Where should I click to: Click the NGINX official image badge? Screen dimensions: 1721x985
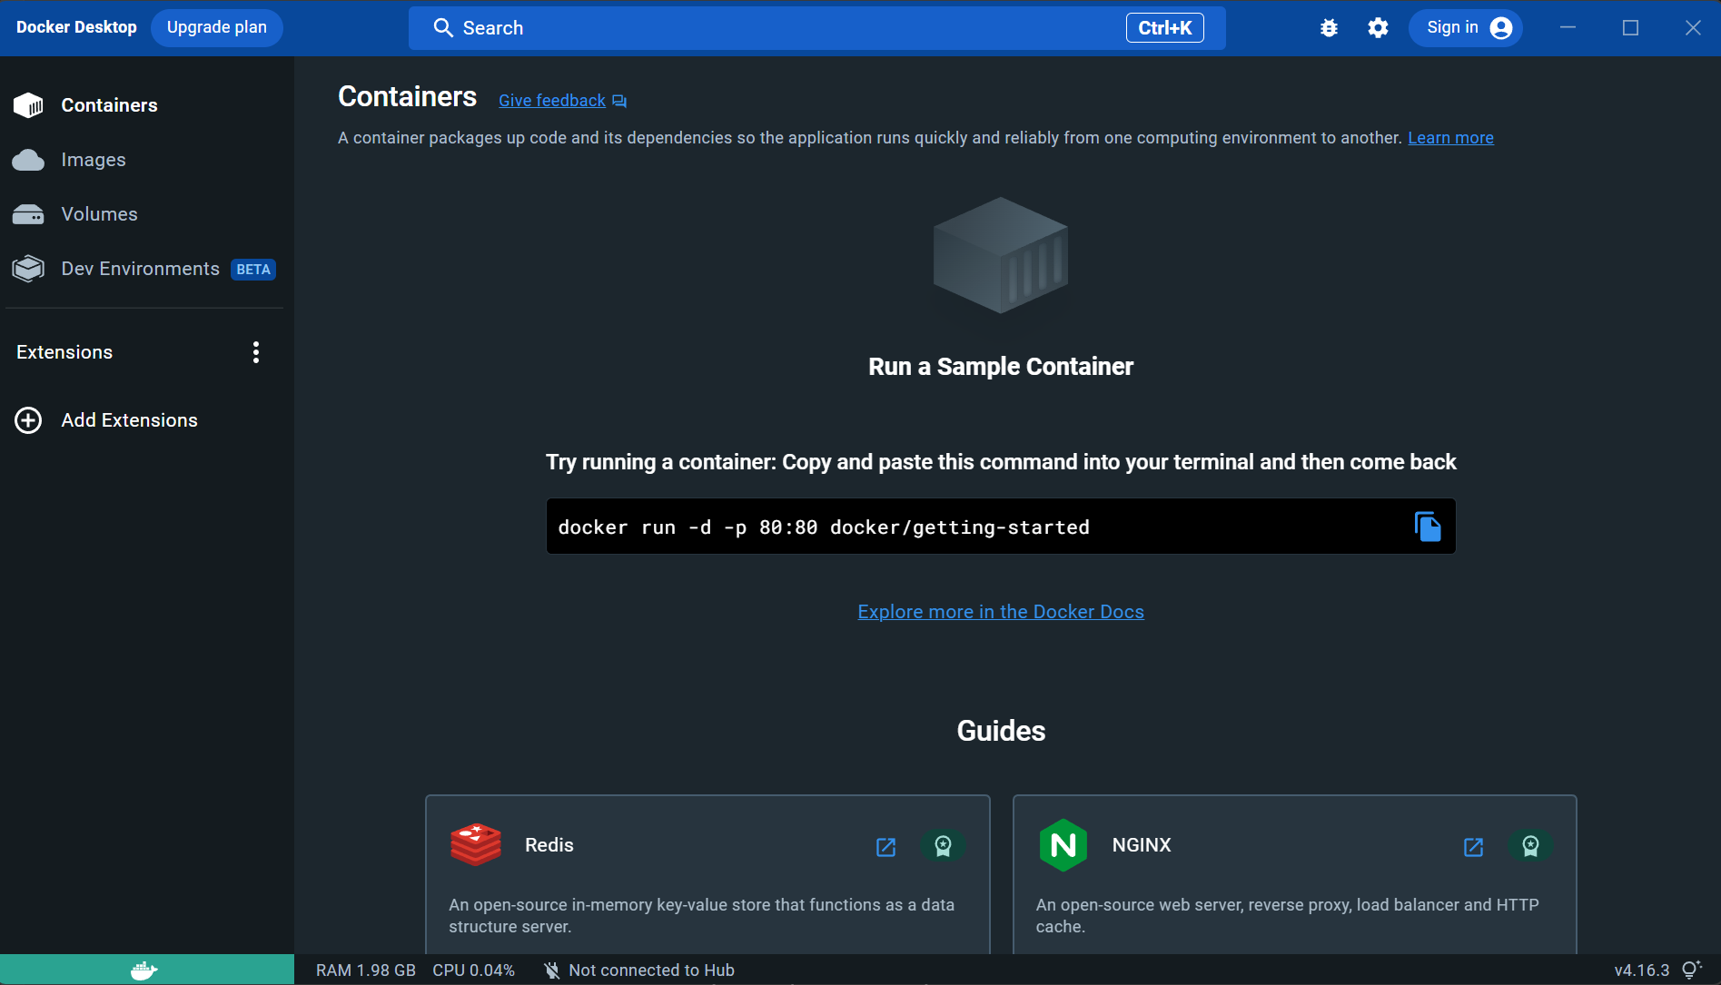1530,846
